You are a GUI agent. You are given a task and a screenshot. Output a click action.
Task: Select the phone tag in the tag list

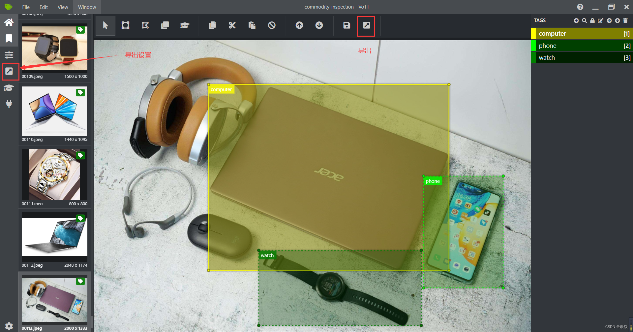tap(582, 46)
